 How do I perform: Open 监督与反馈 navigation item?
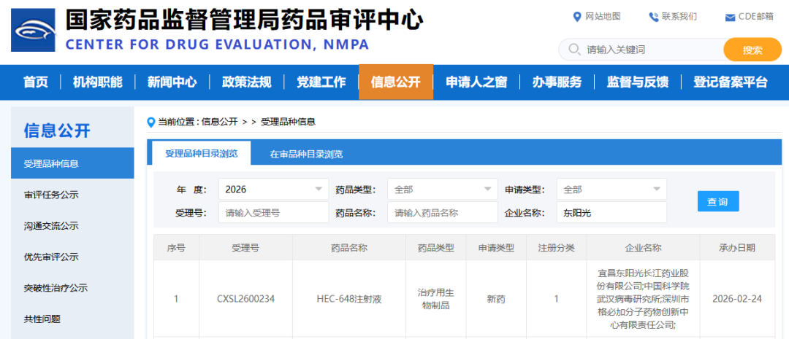coord(638,82)
